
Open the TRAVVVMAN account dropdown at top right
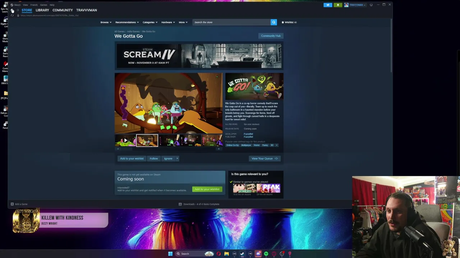355,5
